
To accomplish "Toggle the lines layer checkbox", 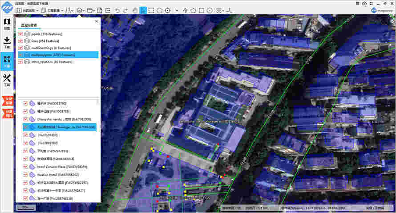I will pos(20,41).
